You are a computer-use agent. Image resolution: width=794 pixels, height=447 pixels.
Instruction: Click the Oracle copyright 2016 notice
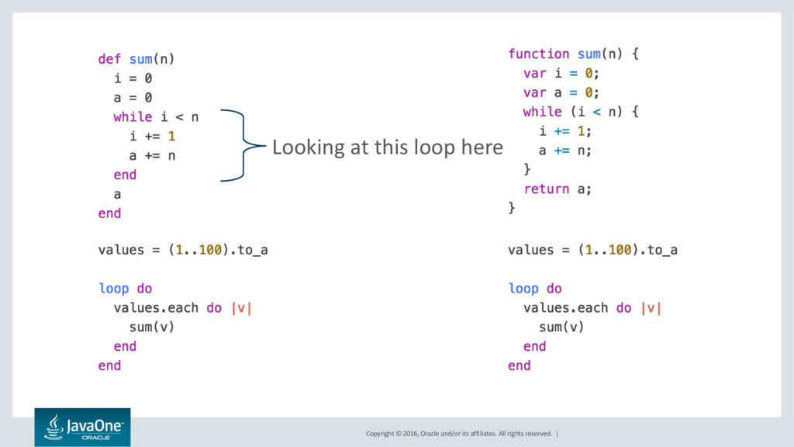tap(459, 434)
